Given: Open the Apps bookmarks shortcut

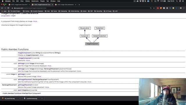Looking at the screenshot, I should click(x=4, y=11).
